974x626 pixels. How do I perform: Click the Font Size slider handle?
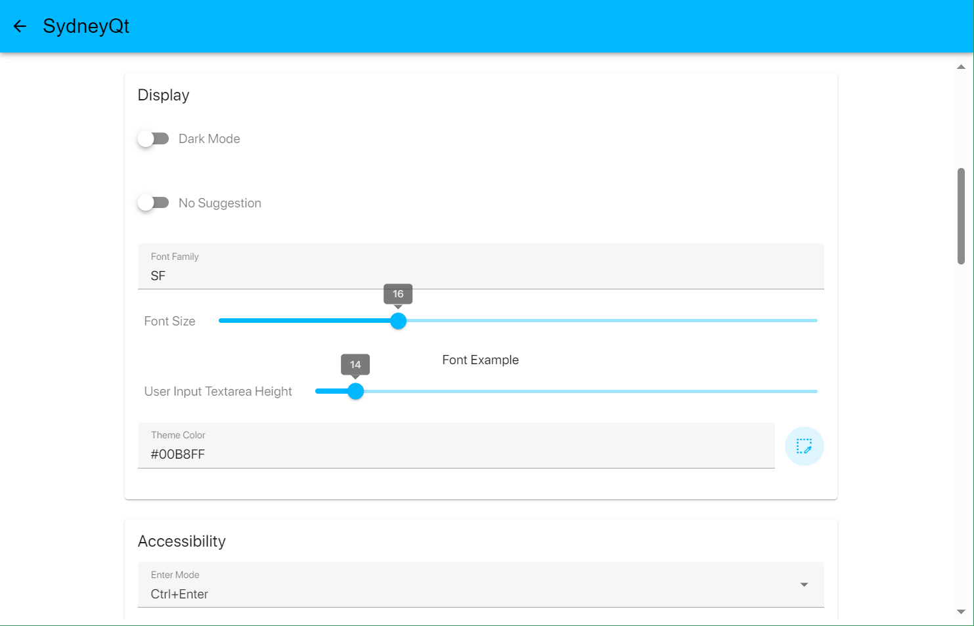398,321
